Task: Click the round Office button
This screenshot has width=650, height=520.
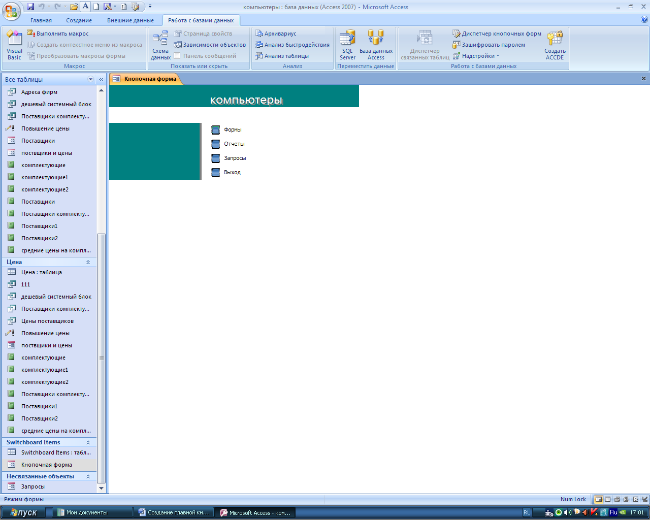Action: (11, 11)
